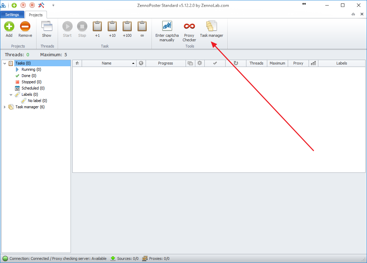Click the green Add project button

[x=9, y=29]
